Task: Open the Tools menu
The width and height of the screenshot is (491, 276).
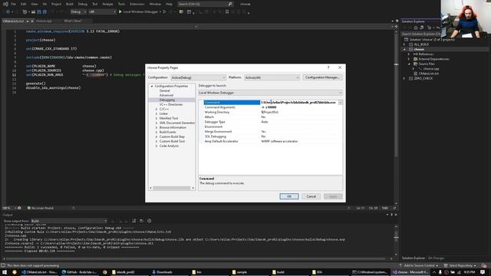Action: pyautogui.click(x=121, y=4)
